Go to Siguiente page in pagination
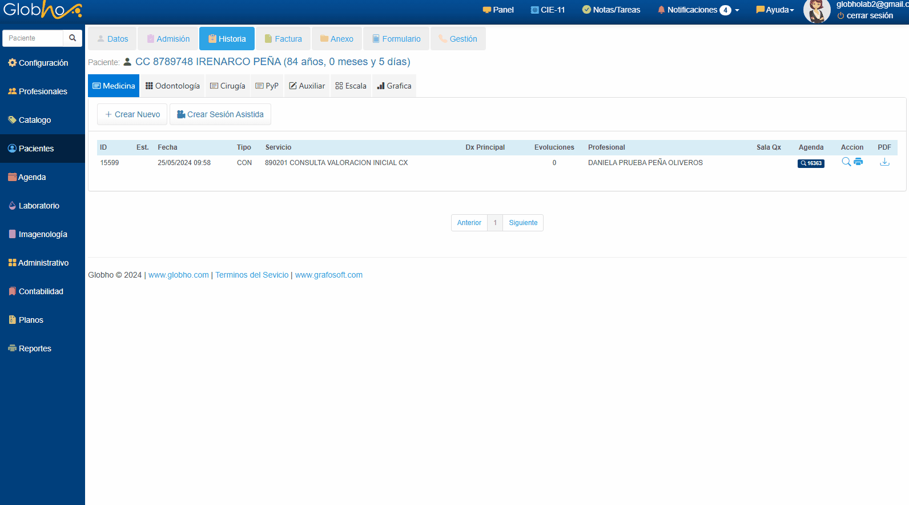The width and height of the screenshot is (909, 505). (x=523, y=223)
